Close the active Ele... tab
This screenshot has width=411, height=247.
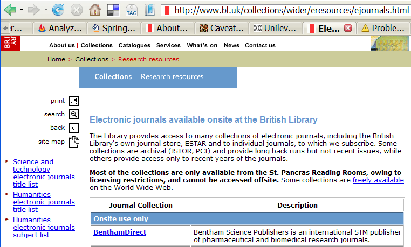click(348, 28)
